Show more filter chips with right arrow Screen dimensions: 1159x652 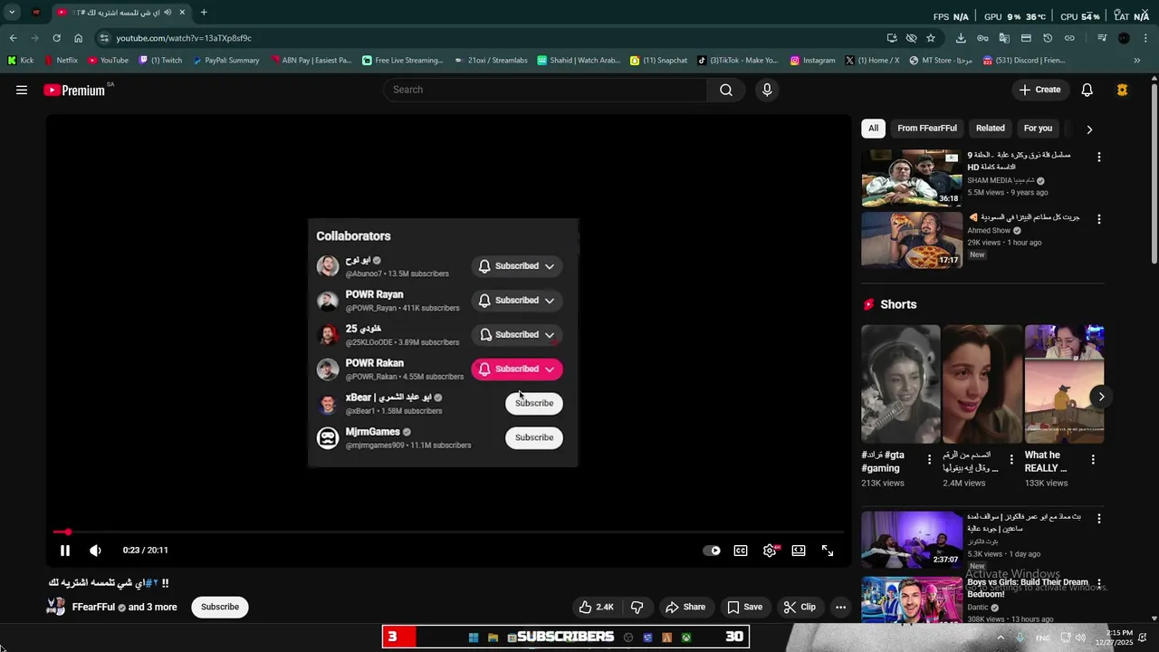click(1089, 129)
